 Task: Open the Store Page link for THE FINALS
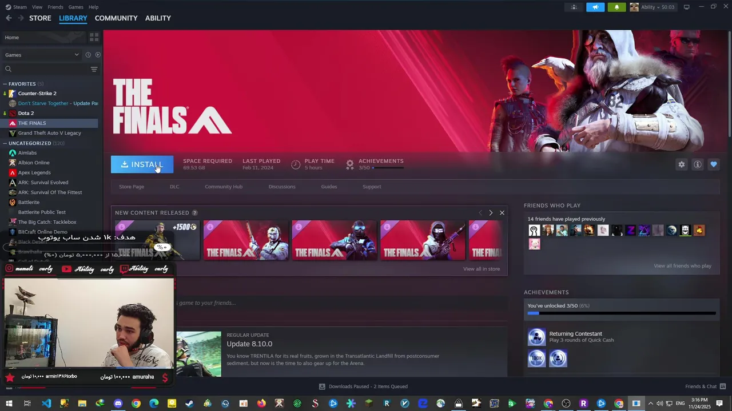(x=132, y=187)
